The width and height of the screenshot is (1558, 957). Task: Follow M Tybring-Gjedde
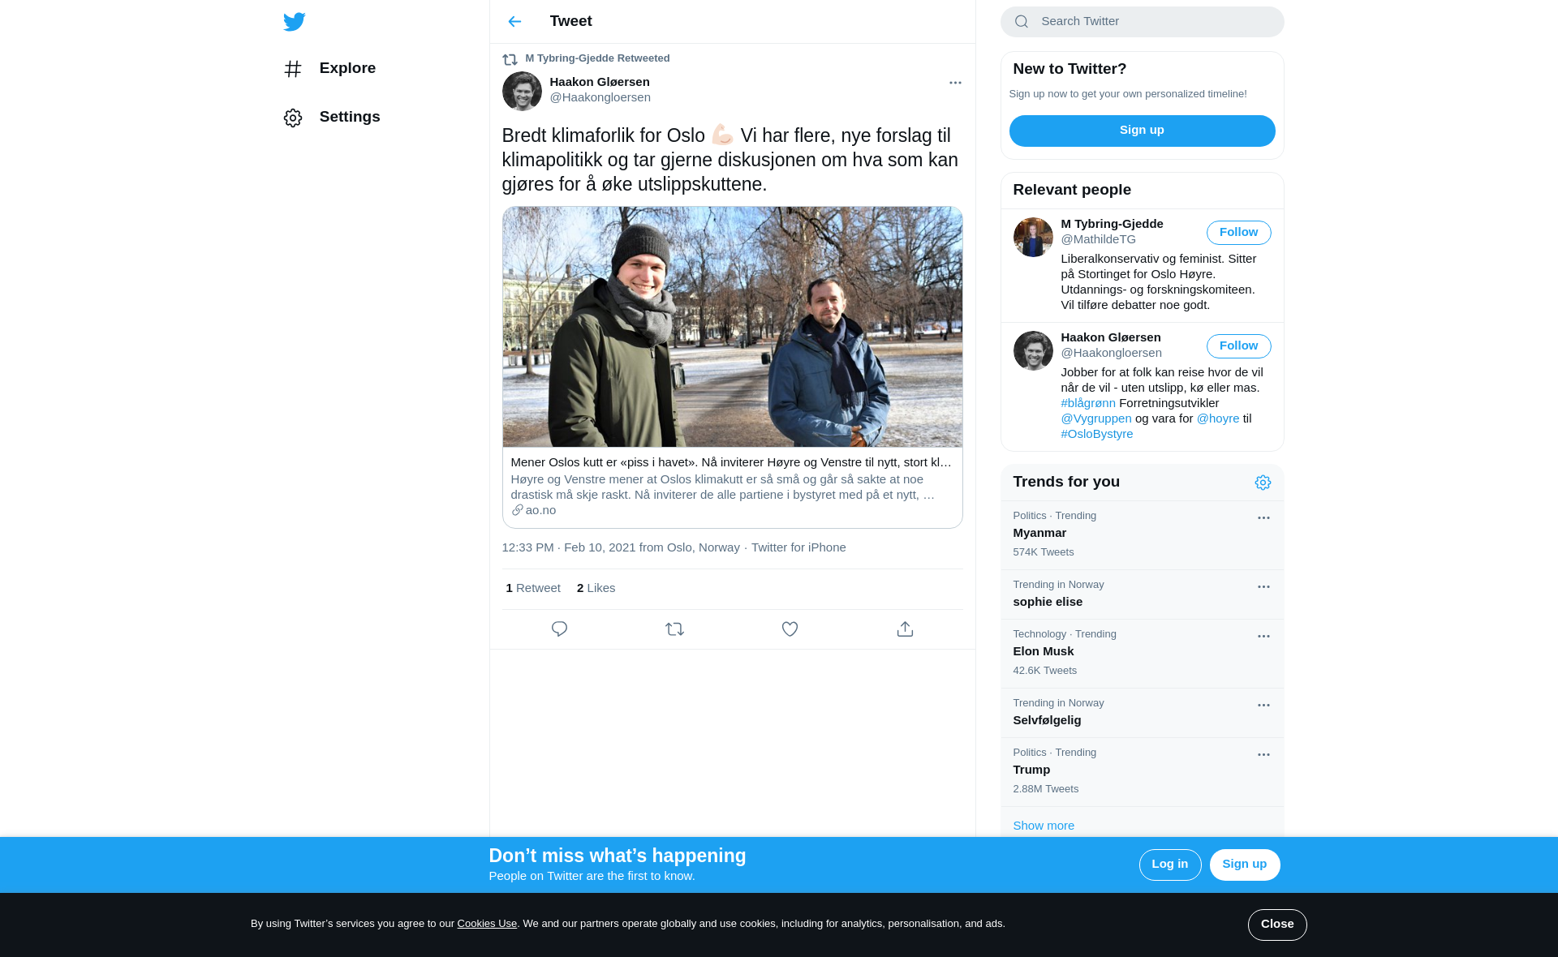tap(1238, 233)
